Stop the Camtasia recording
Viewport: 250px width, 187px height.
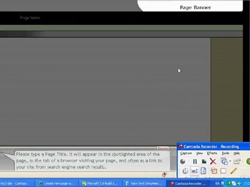coord(204,162)
